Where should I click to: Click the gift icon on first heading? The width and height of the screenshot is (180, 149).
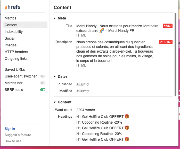click(x=127, y=116)
